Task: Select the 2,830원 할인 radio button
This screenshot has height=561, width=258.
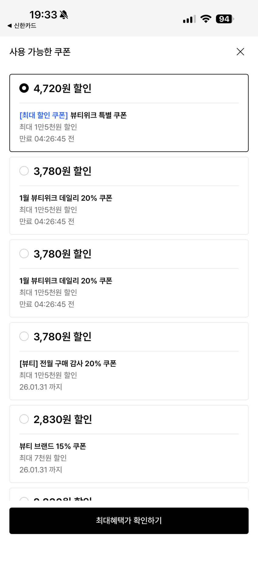Action: coord(24,419)
